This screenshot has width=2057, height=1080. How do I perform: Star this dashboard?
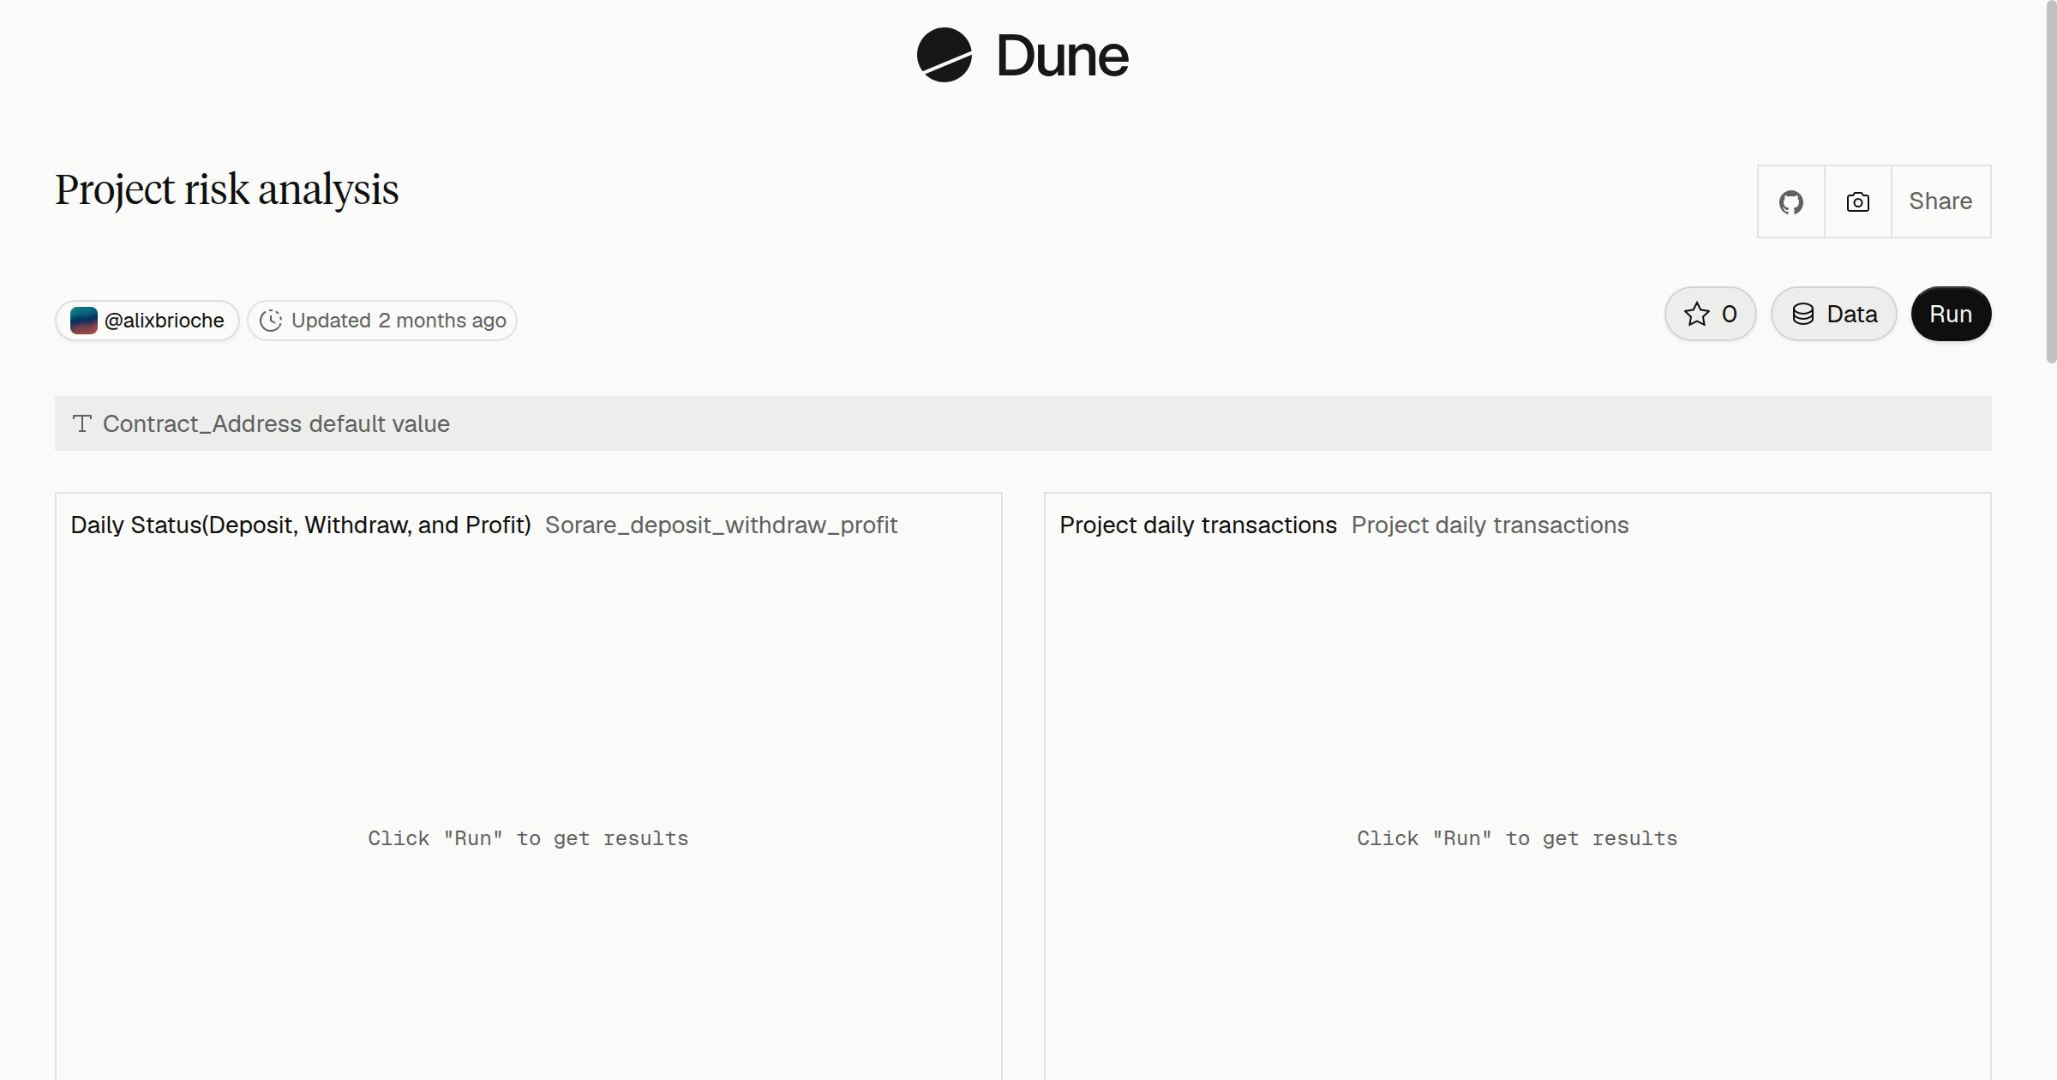[1710, 314]
